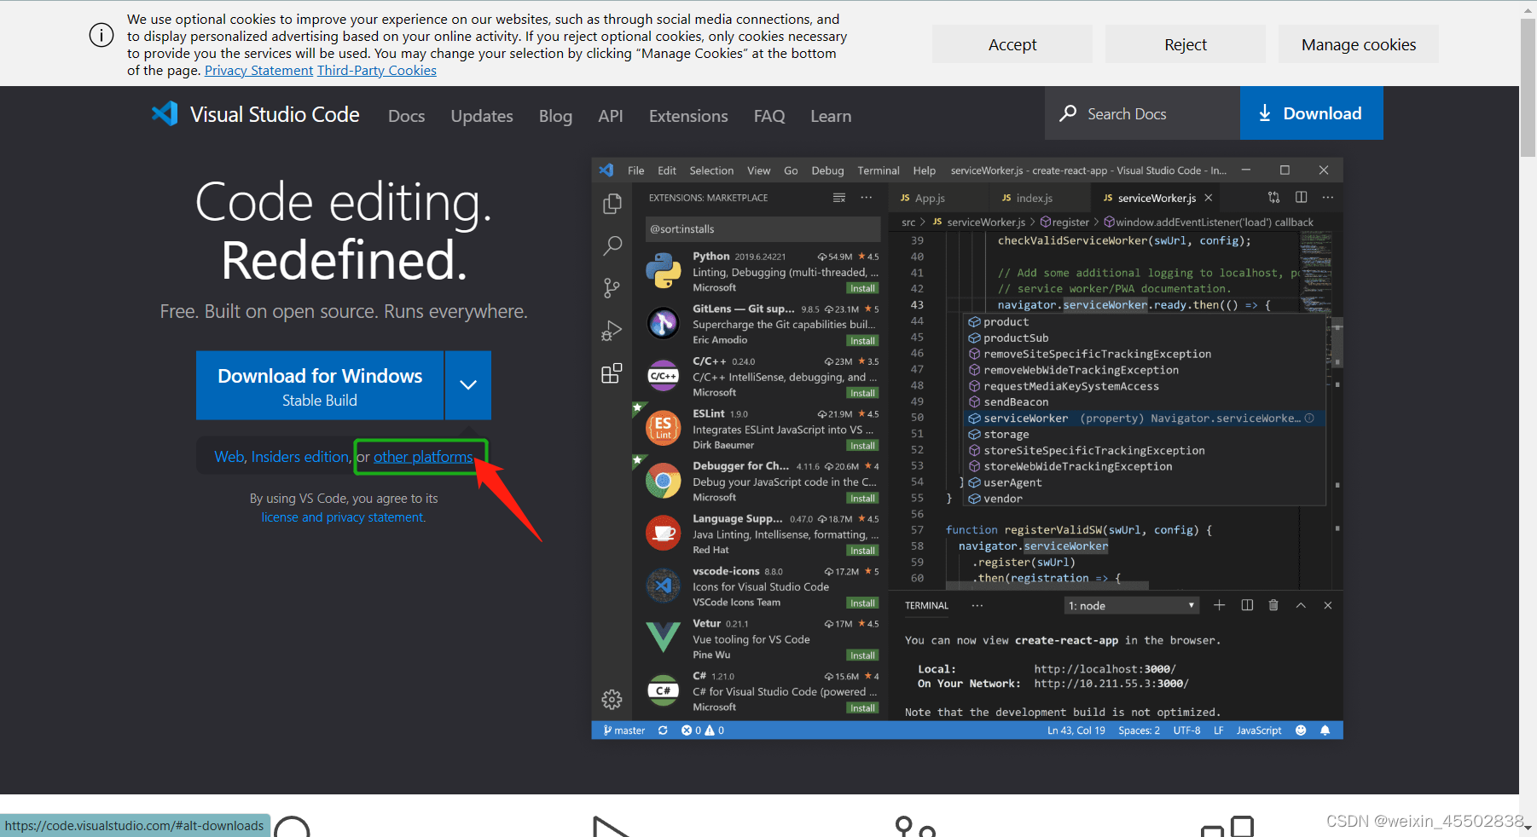The height and width of the screenshot is (837, 1537).
Task: Switch to the index.js editor tab
Action: [1035, 198]
